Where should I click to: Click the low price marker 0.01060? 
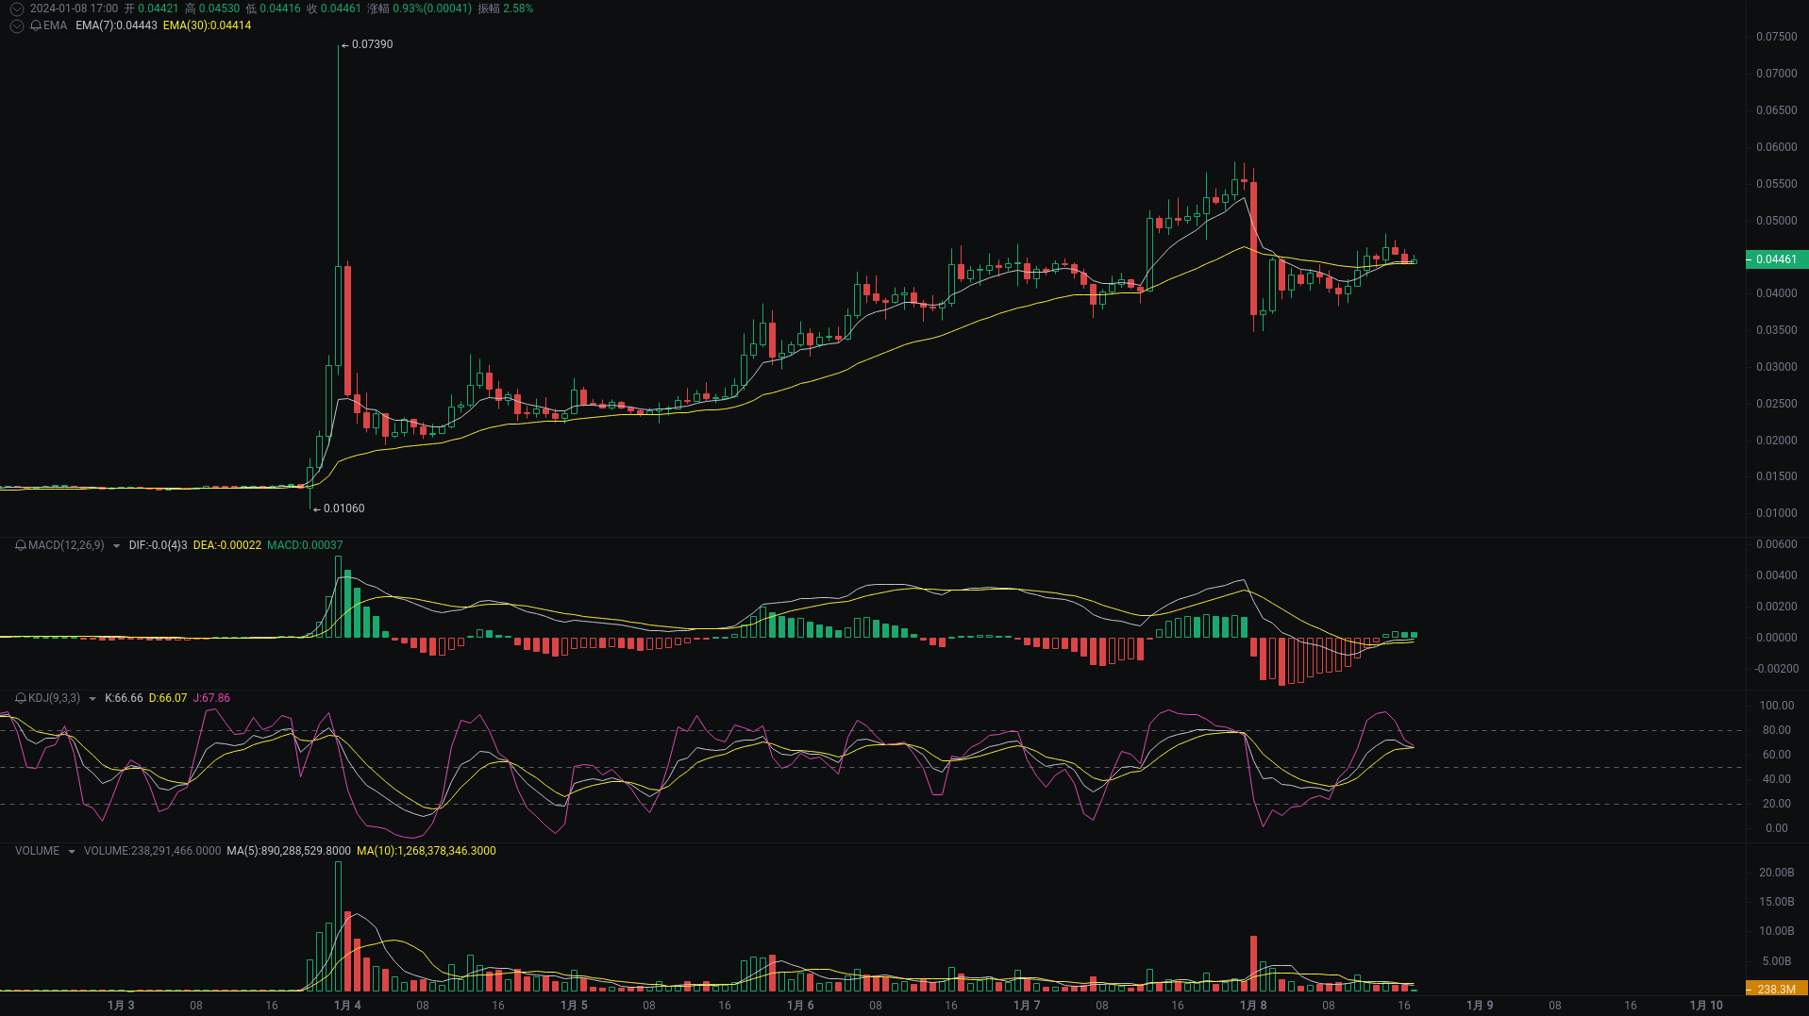(343, 508)
